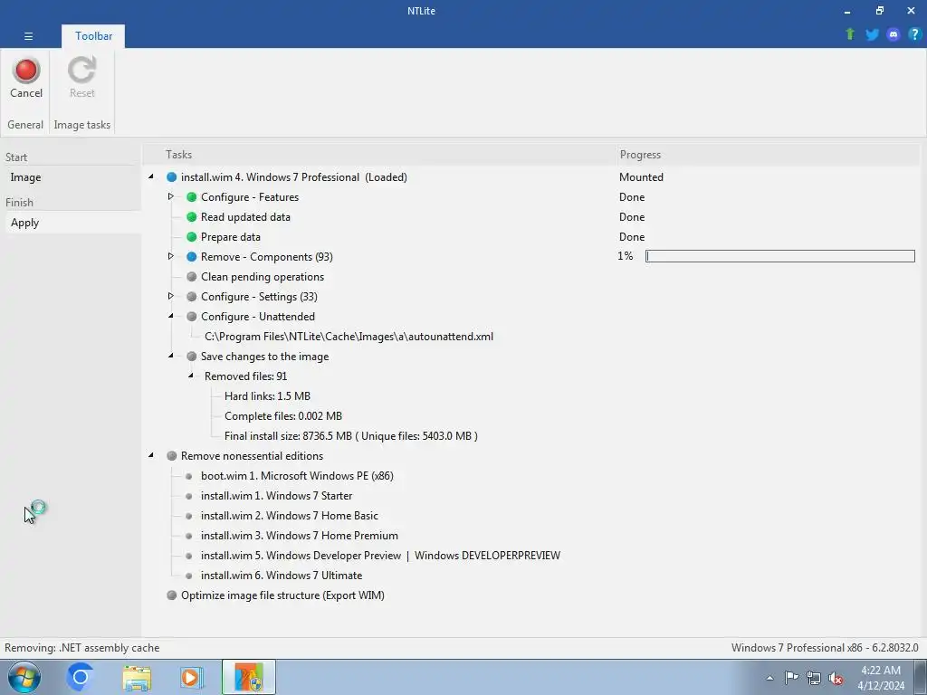Collapse the Configure - Unattended node
Viewport: 927px width, 695px height.
pyautogui.click(x=171, y=316)
